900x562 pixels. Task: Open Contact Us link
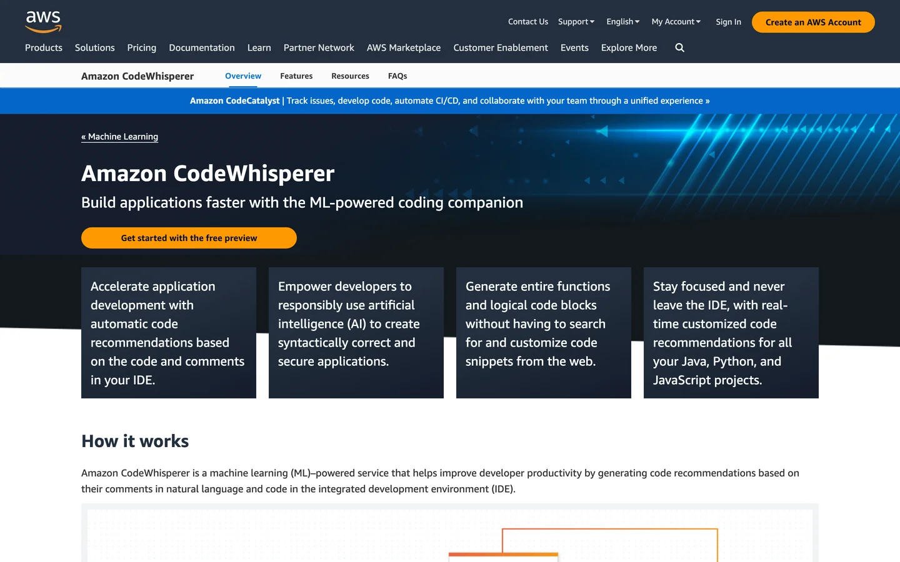tap(528, 21)
